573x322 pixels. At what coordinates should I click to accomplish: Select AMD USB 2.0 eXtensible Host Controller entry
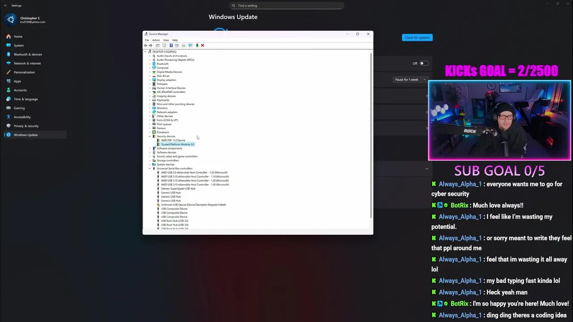(x=194, y=173)
